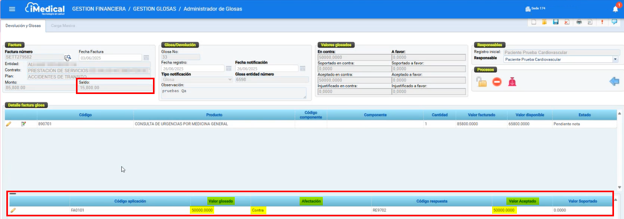Open the Tipo notificación dropdown
This screenshot has width=624, height=219.
tap(229, 79)
